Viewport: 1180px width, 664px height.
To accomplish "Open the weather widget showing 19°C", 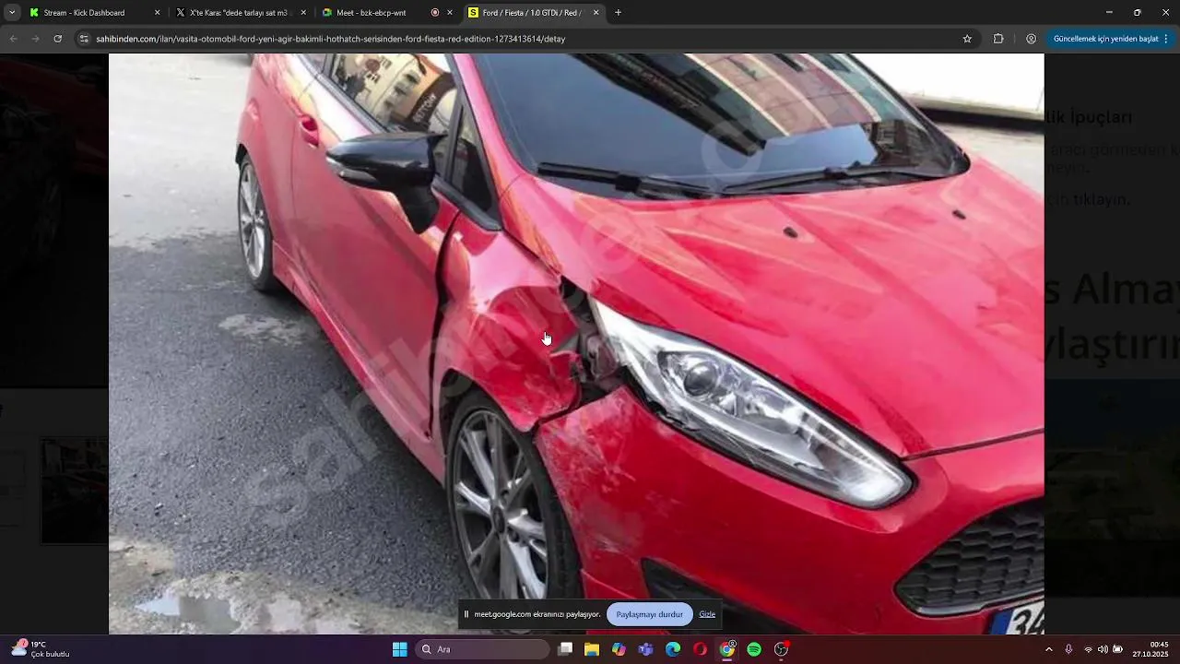I will [41, 649].
